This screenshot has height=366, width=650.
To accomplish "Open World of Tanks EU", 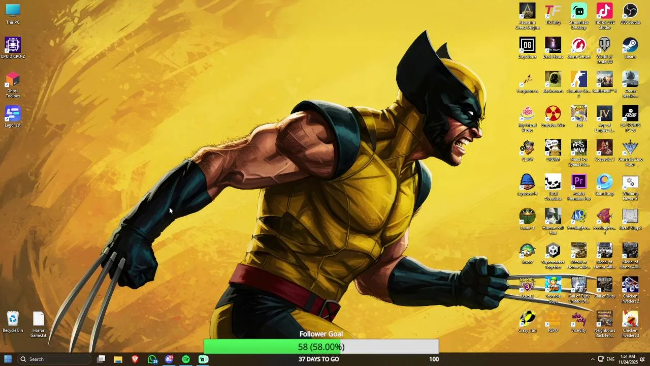I will pos(604,50).
